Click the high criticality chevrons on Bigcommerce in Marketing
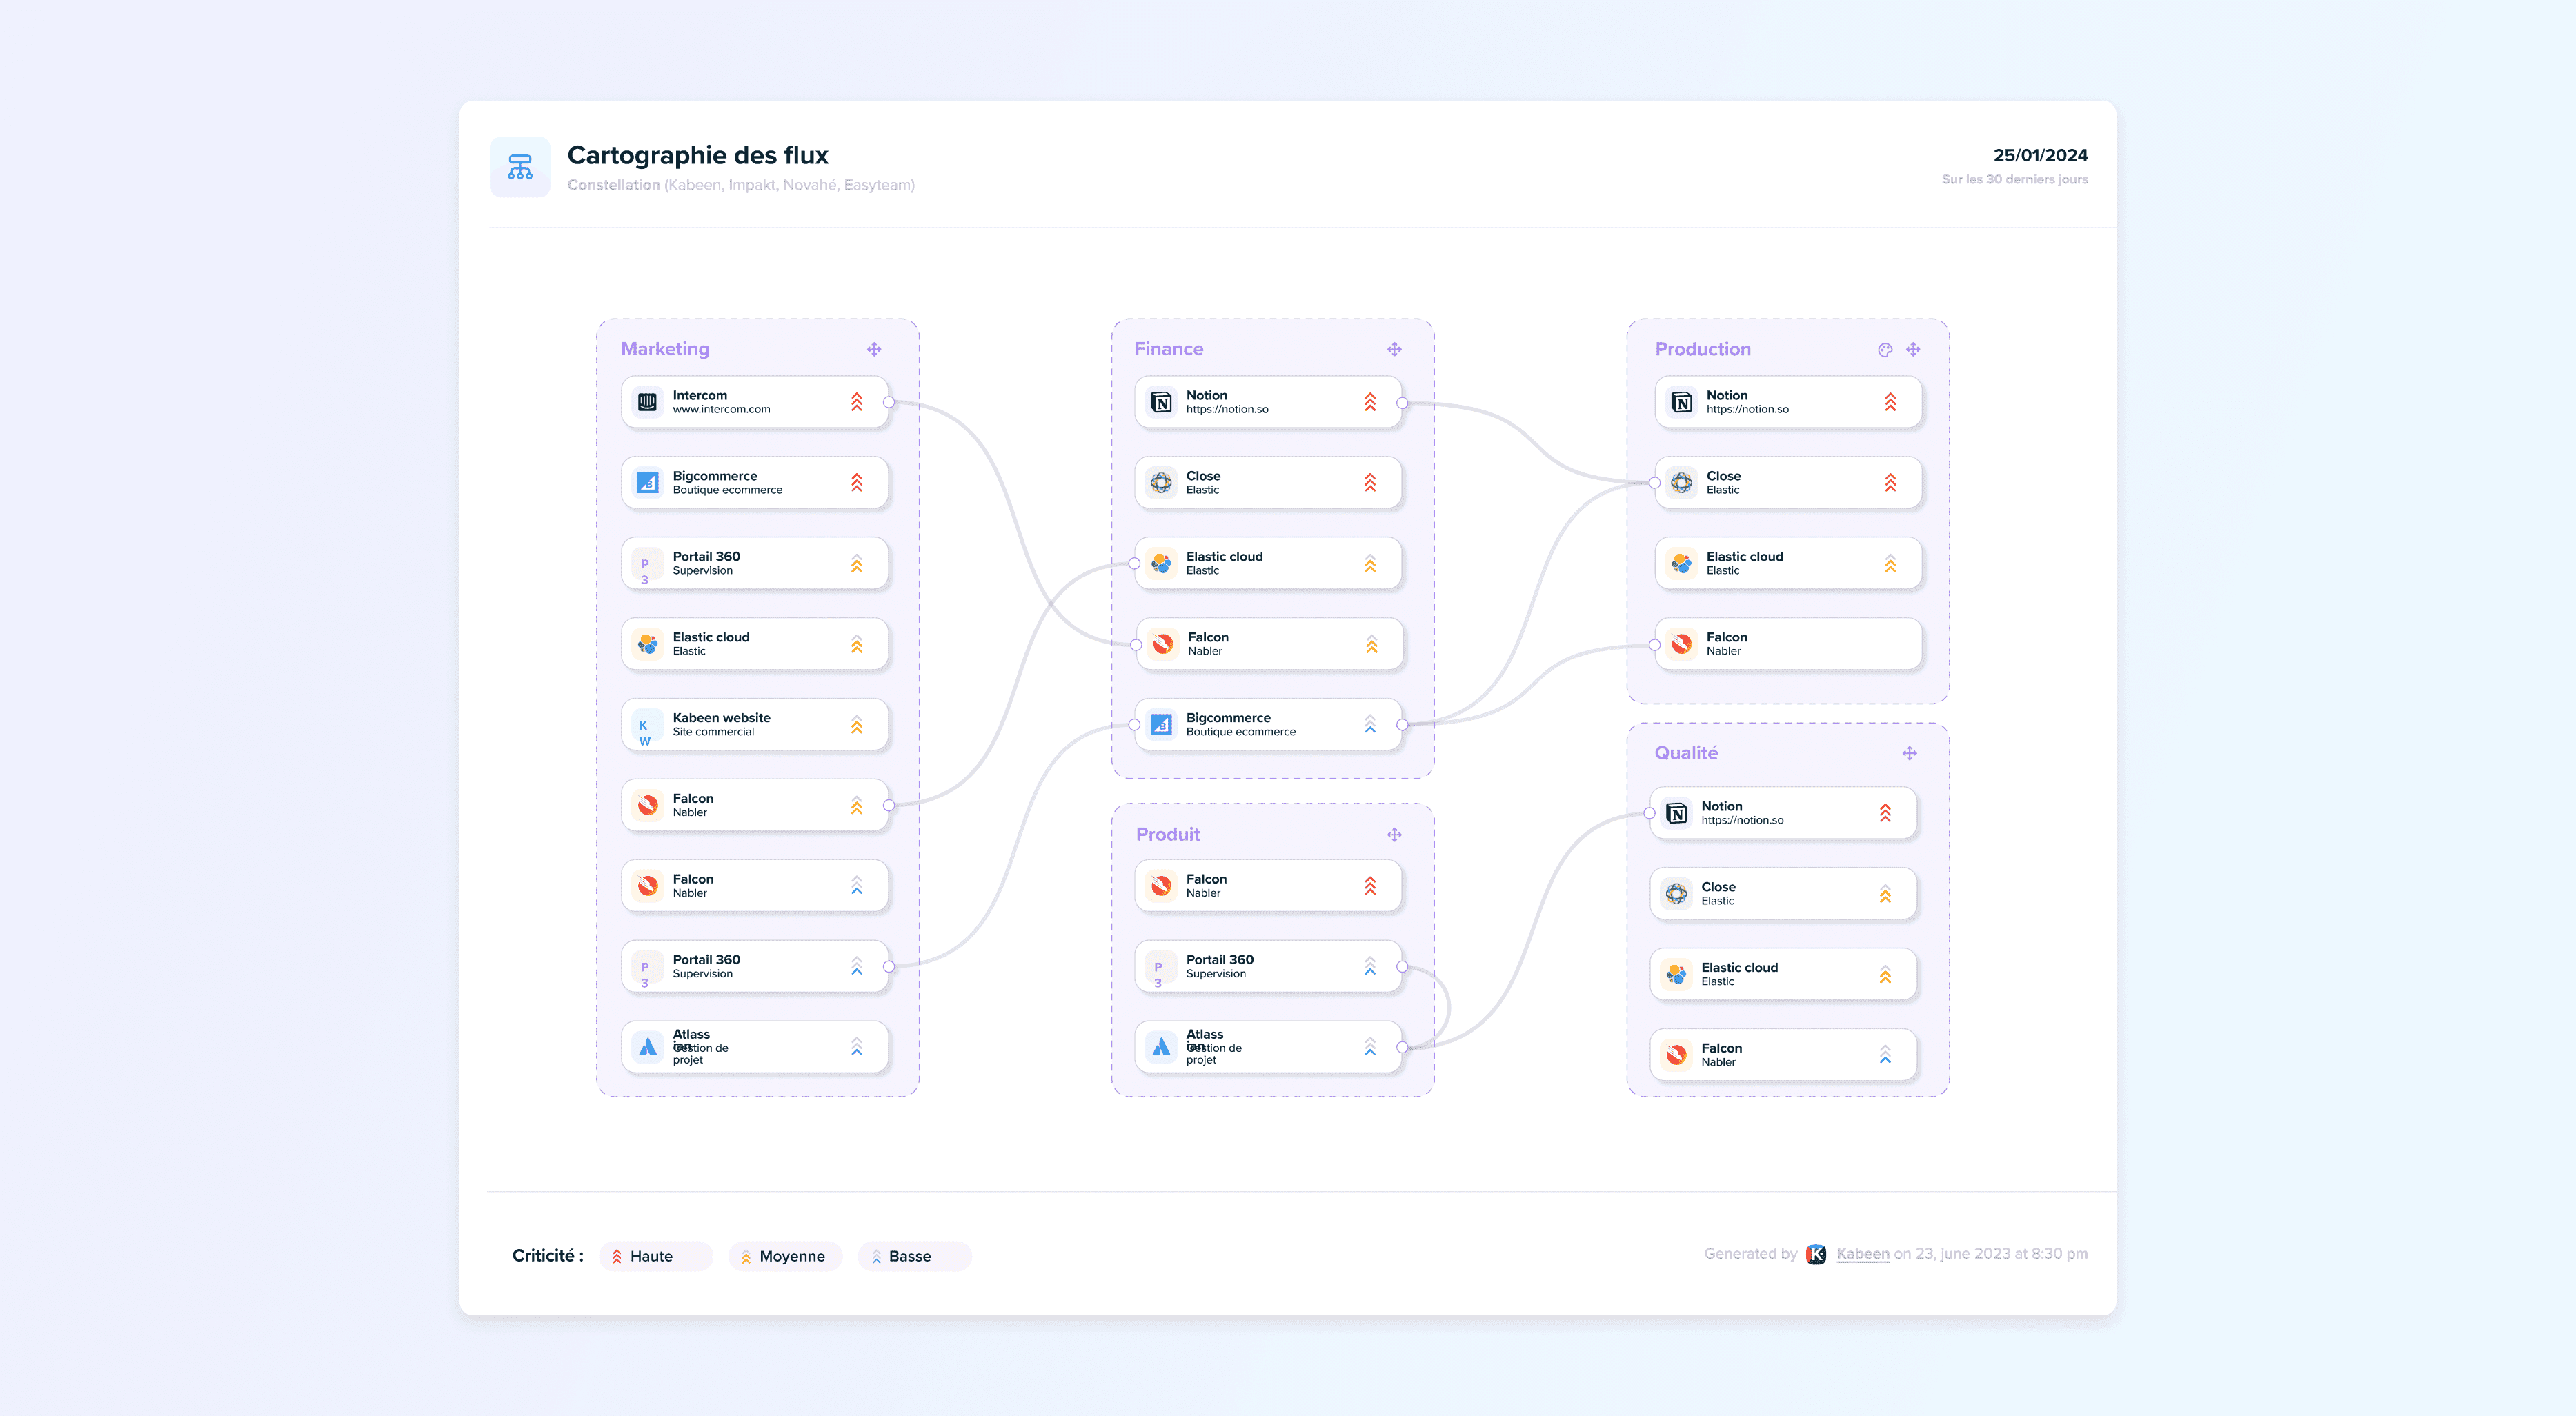The width and height of the screenshot is (2576, 1416). 856,483
